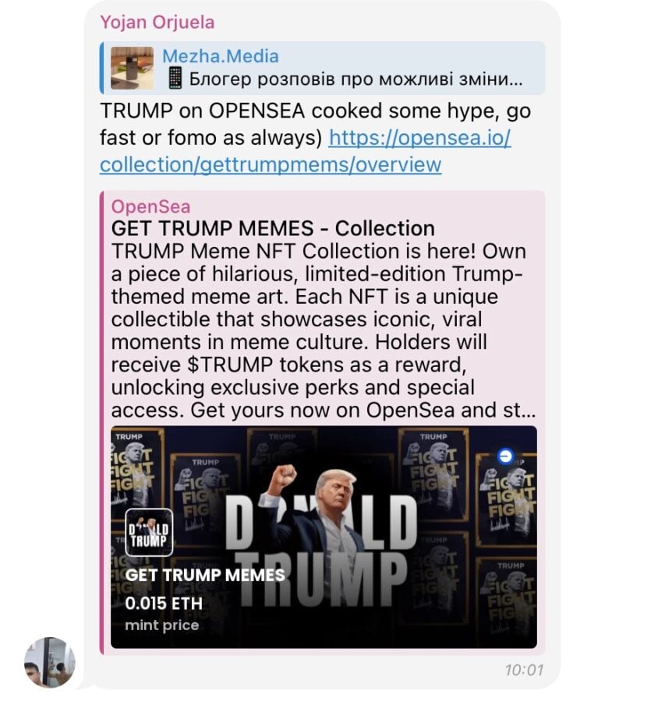Screen dimensions: 672x701
Task: Click the pink vertical bar of link preview
Action: [102, 422]
